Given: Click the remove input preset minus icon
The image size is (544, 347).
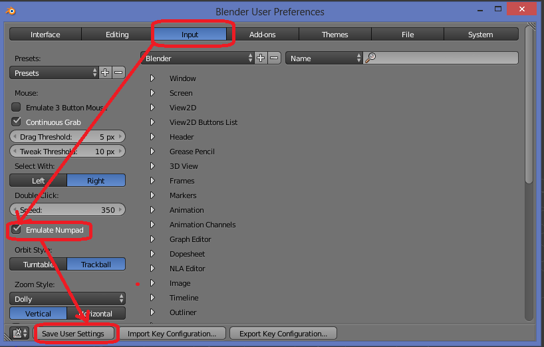Looking at the screenshot, I should [x=118, y=72].
